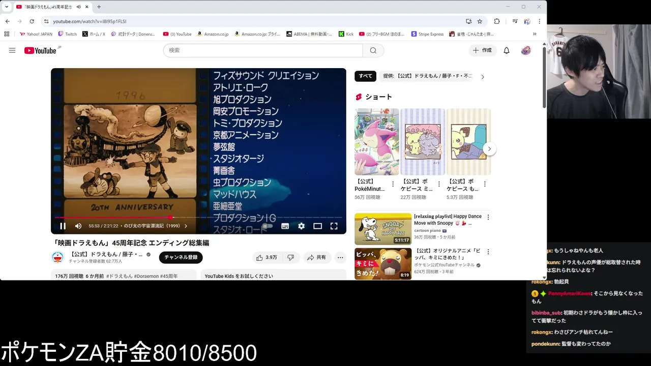Open the apps grid in bookmarks bar
The image size is (651, 366).
pyautogui.click(x=7, y=34)
